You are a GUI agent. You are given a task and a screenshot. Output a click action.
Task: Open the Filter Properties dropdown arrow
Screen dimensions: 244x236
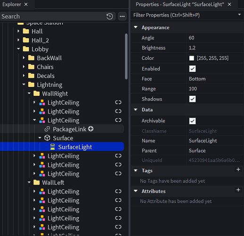point(239,15)
